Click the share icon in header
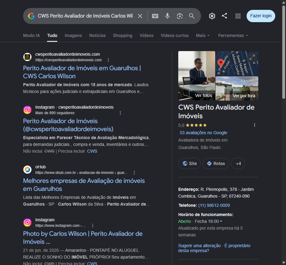 point(224,16)
